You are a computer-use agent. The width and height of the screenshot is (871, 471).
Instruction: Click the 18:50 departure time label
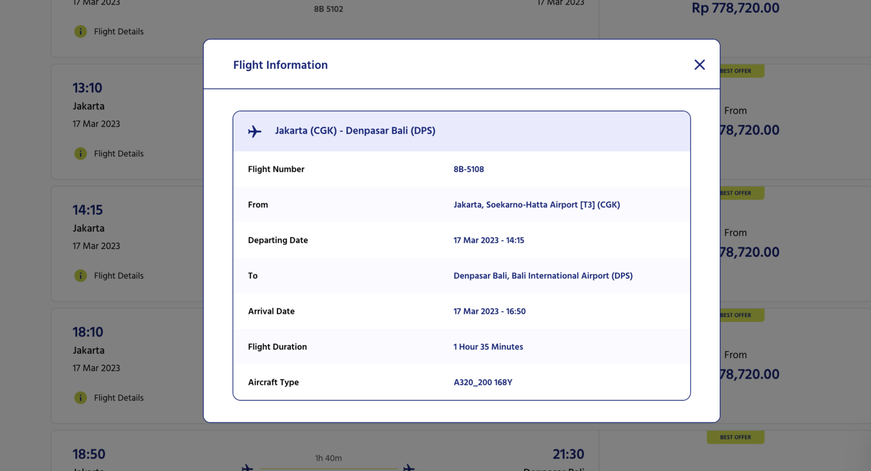[x=89, y=454]
